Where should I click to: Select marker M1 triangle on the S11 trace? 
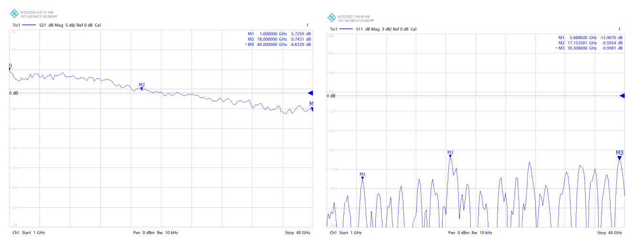tap(362, 178)
